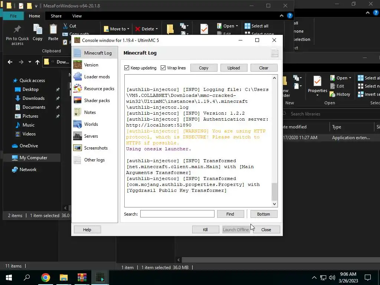
Task: Click the log vertical scrollbar thumb
Action: 274,191
